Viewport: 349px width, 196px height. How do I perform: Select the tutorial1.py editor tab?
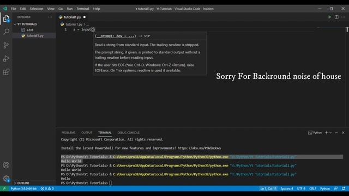point(73,17)
